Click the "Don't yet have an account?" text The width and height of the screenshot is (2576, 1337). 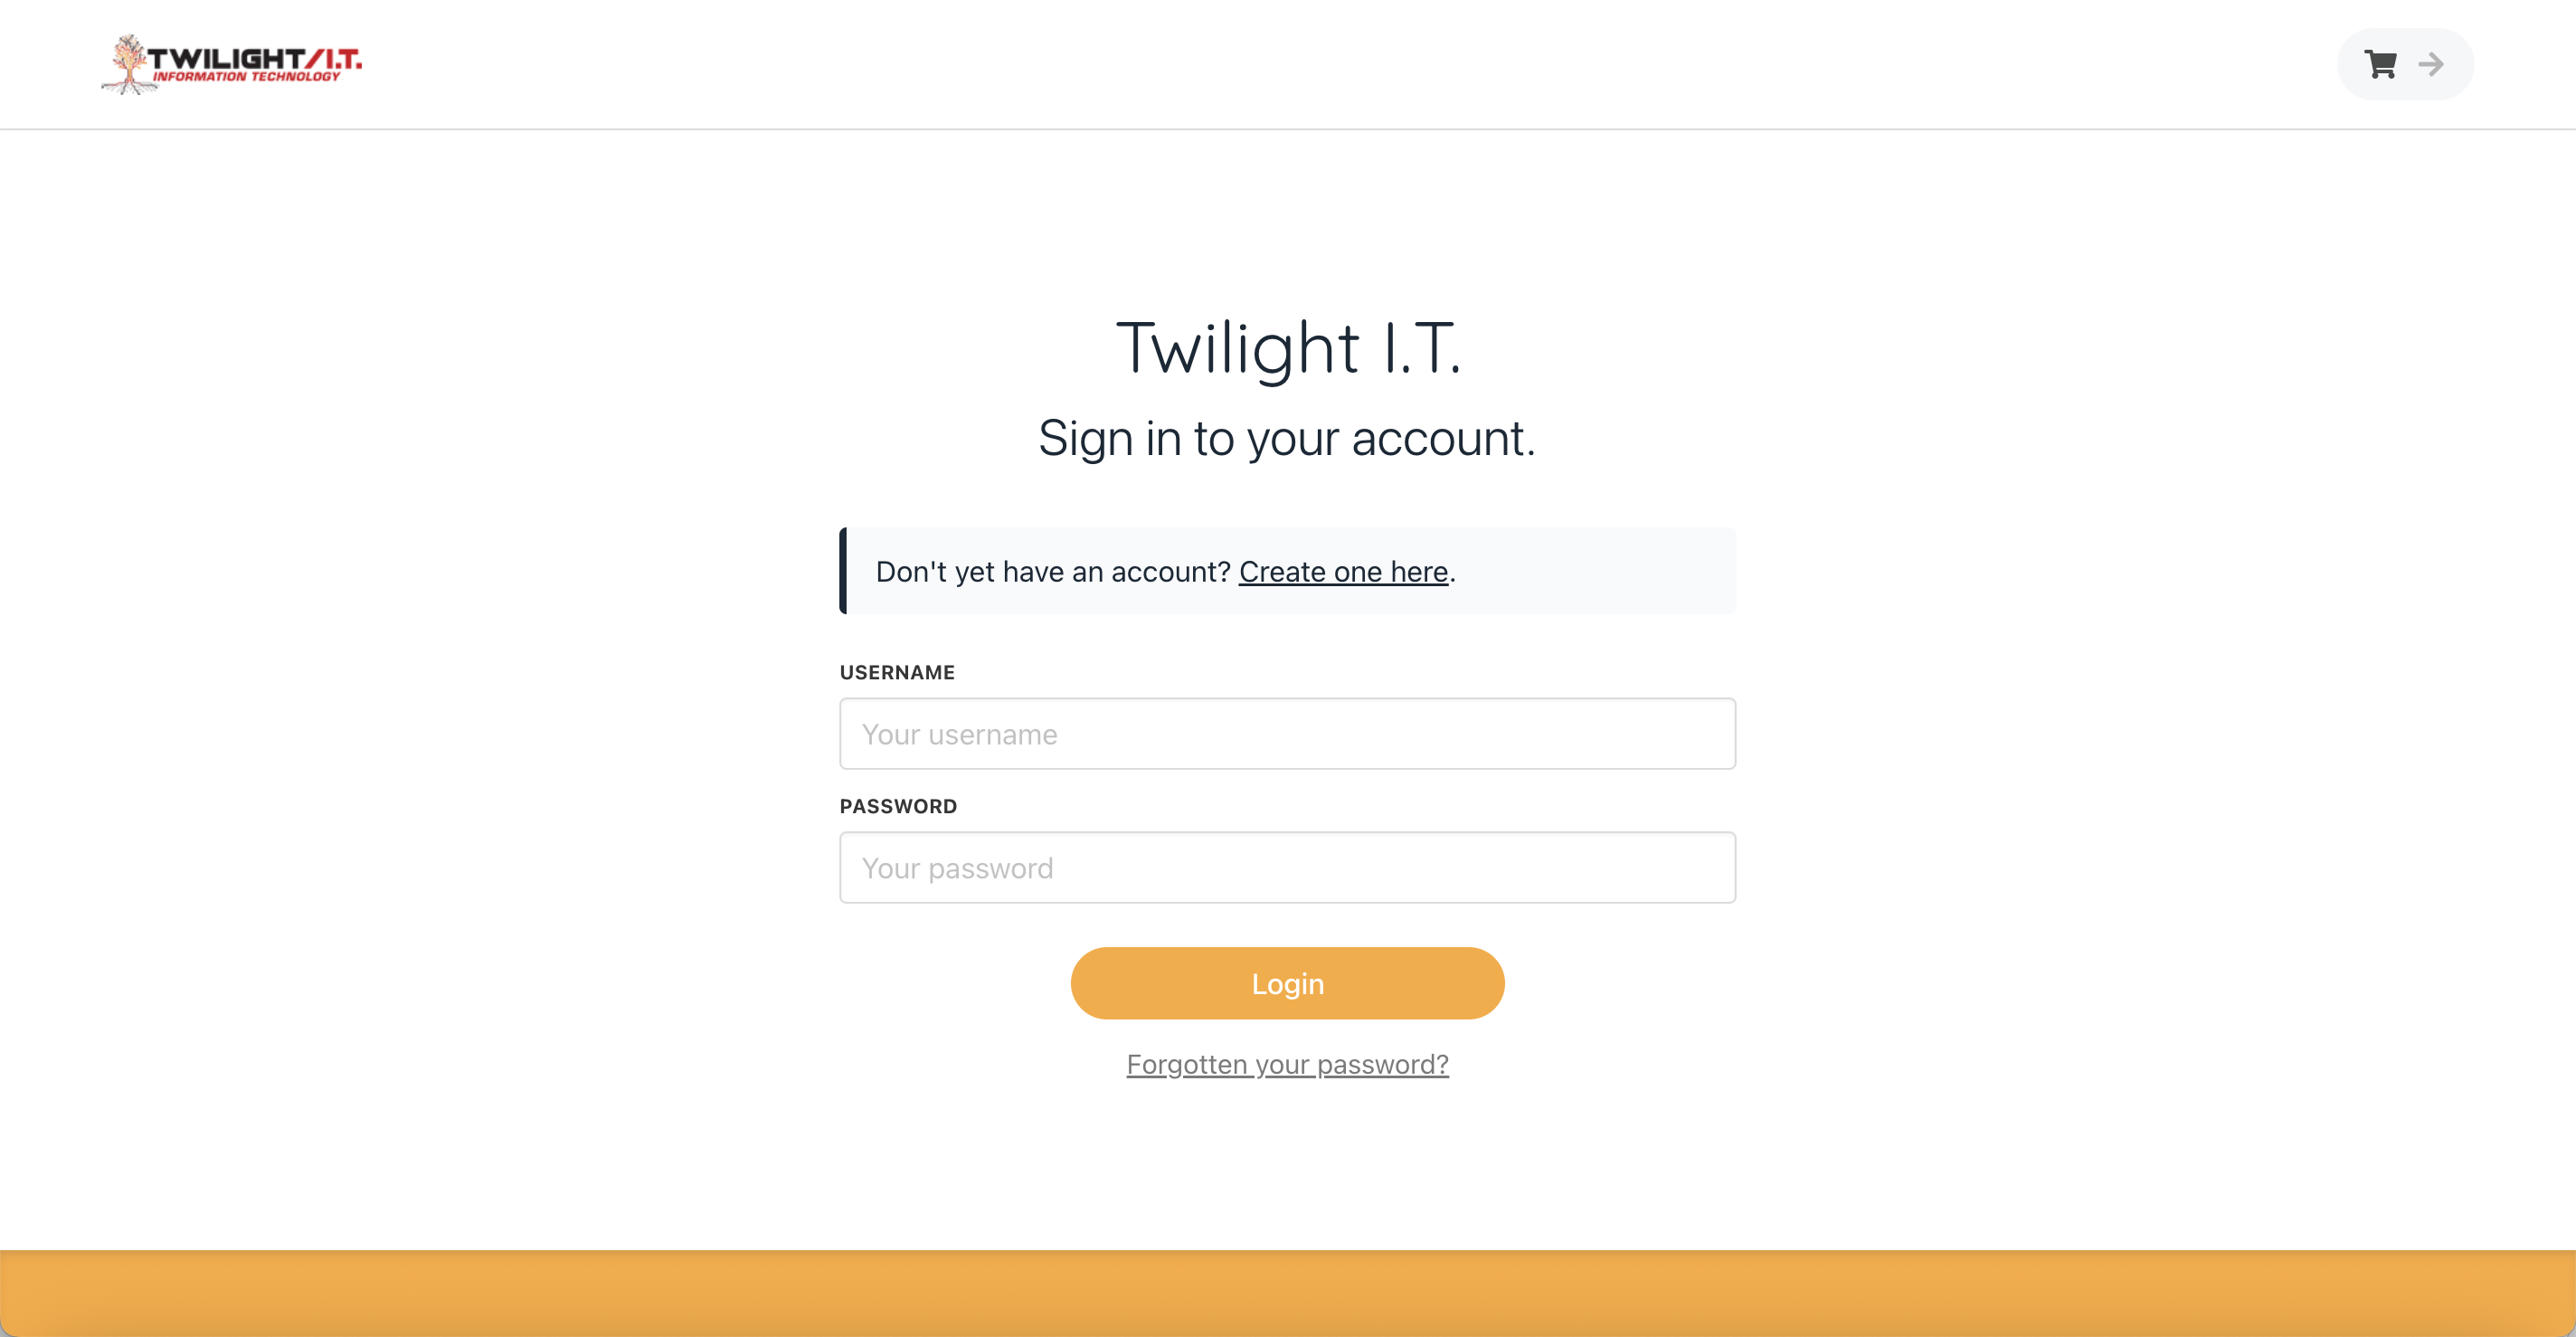click(1052, 571)
